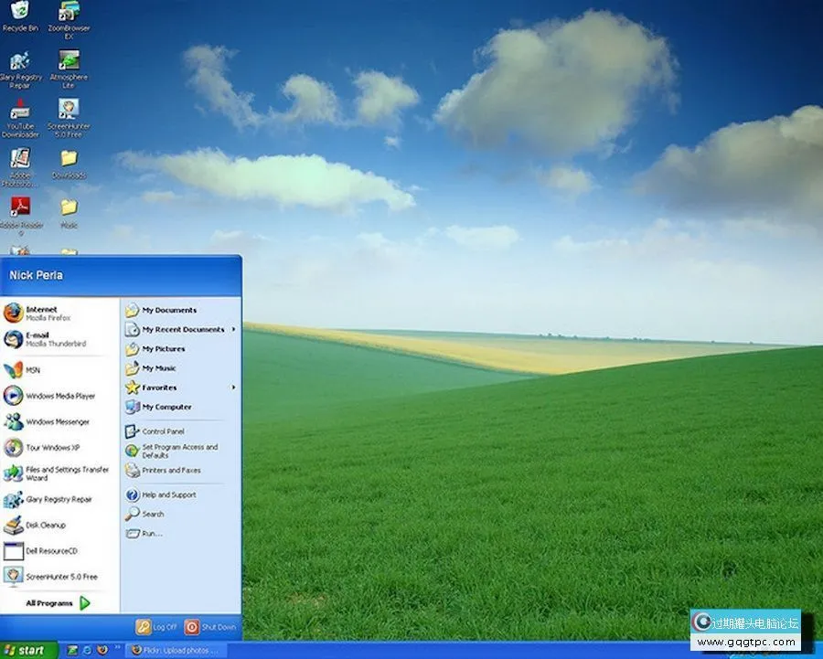The height and width of the screenshot is (659, 823).
Task: Launch ZoomBrowser EX
Action: 68,14
